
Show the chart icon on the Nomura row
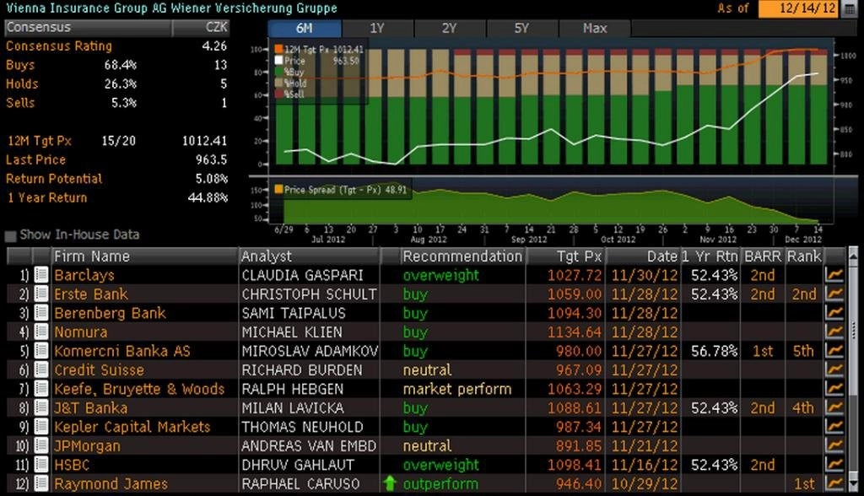(x=834, y=332)
